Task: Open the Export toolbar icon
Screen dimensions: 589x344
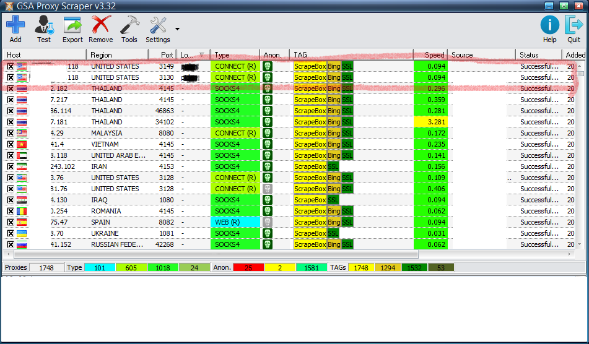Action: click(x=72, y=25)
